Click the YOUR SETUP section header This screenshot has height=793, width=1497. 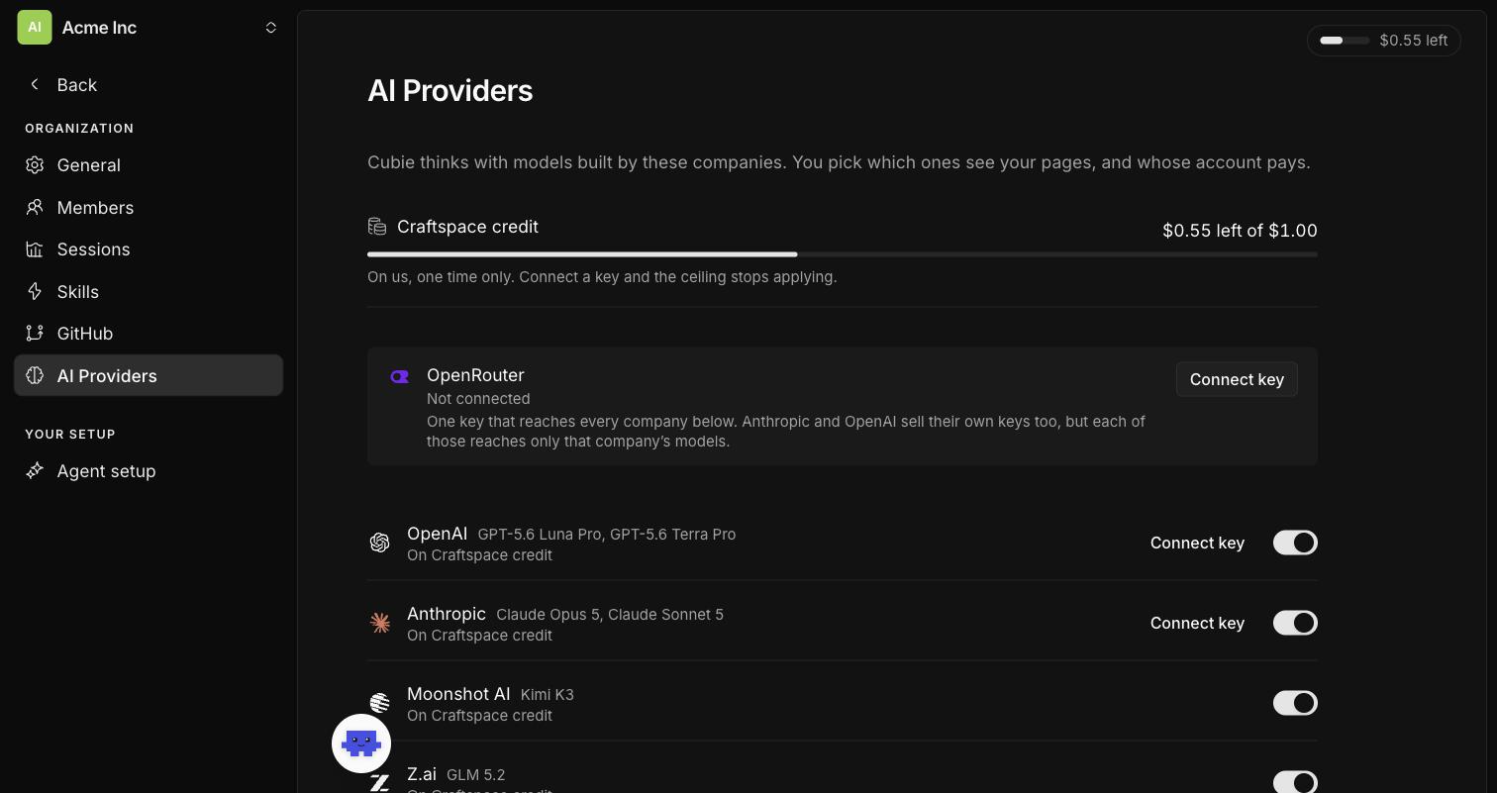tap(70, 435)
